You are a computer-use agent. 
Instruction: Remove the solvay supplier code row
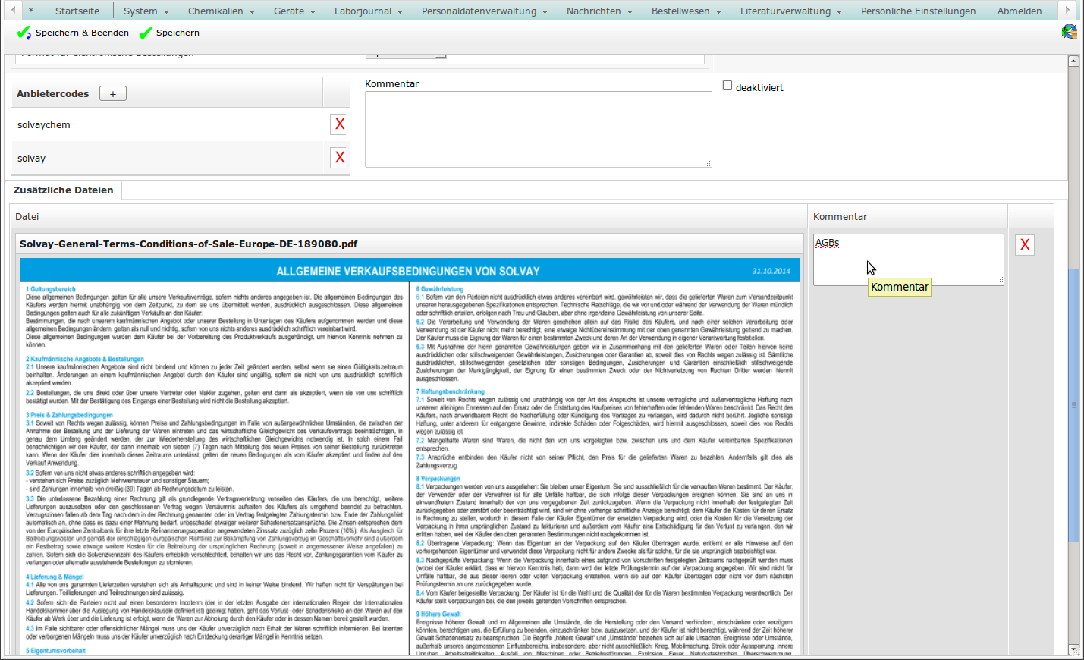pos(339,158)
